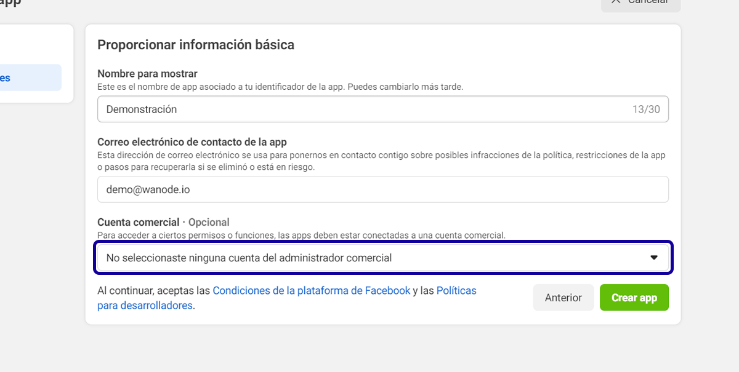739x372 pixels.
Task: Click the email field containing demo@wanode.io
Action: [x=382, y=189]
